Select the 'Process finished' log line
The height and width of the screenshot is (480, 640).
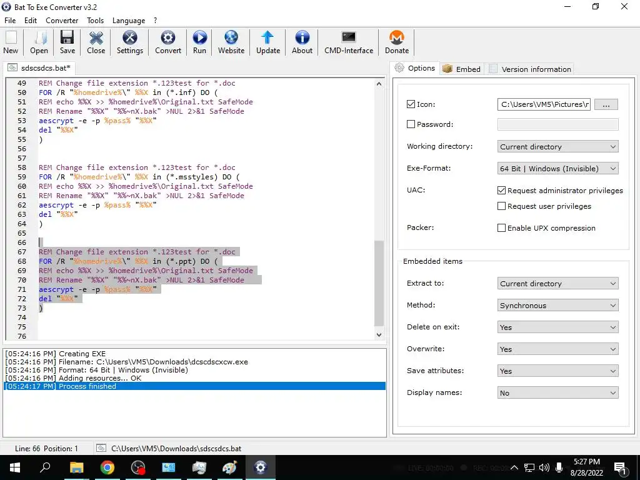click(x=194, y=386)
